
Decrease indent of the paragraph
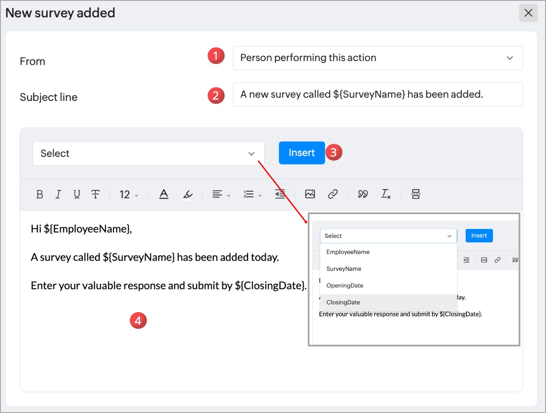pyautogui.click(x=280, y=194)
